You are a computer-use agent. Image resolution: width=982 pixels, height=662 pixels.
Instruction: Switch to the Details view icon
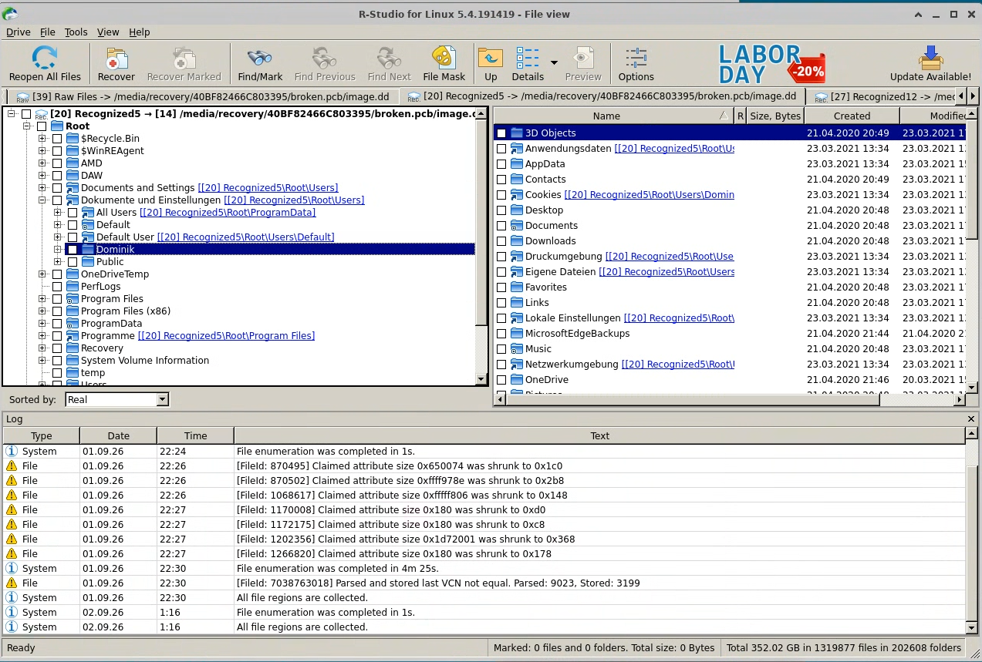tap(528, 58)
